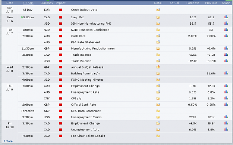Open detail folder for NZIER Business Confidence

tap(158, 30)
